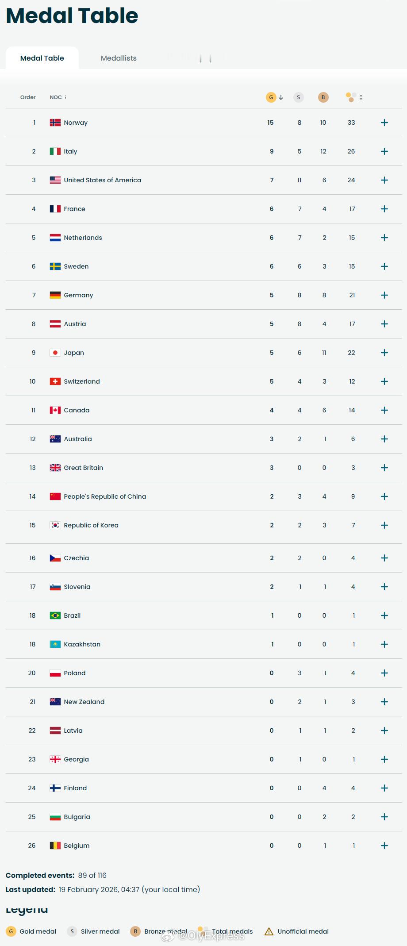Screen dimensions: 407x946
Task: Select the Medal Table tab
Action: pos(42,58)
